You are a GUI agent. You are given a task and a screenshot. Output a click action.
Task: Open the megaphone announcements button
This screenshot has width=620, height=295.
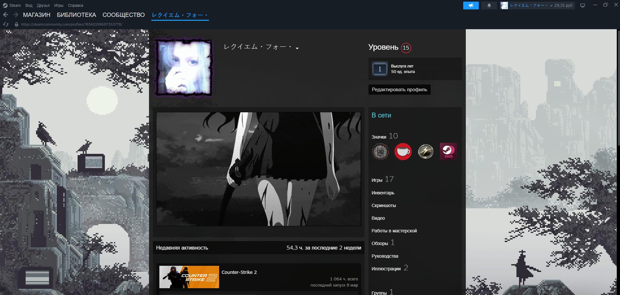471,5
